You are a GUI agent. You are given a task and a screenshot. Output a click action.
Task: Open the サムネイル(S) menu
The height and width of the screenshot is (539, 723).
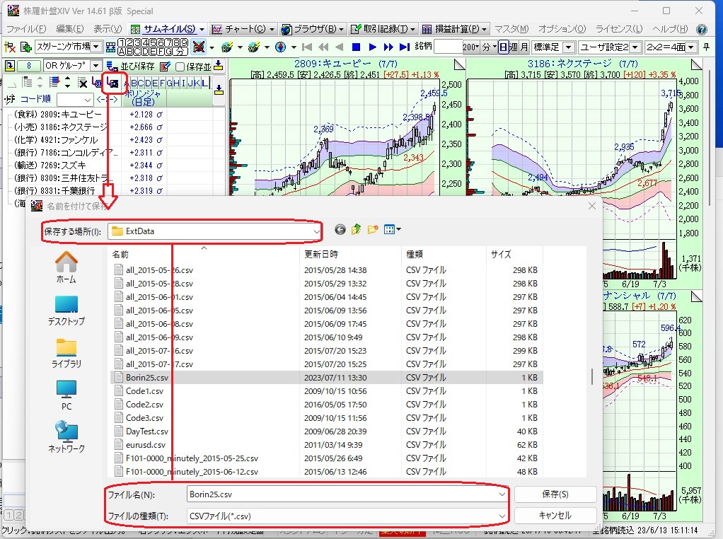(168, 29)
